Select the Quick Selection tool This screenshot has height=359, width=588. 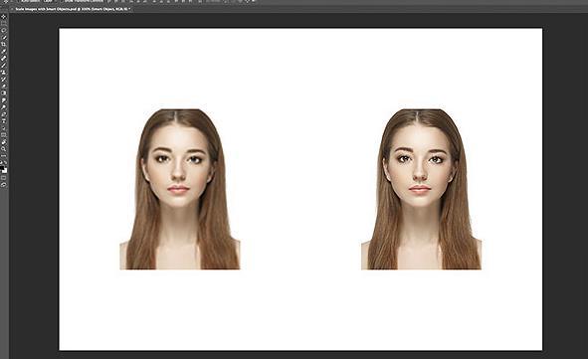click(4, 37)
